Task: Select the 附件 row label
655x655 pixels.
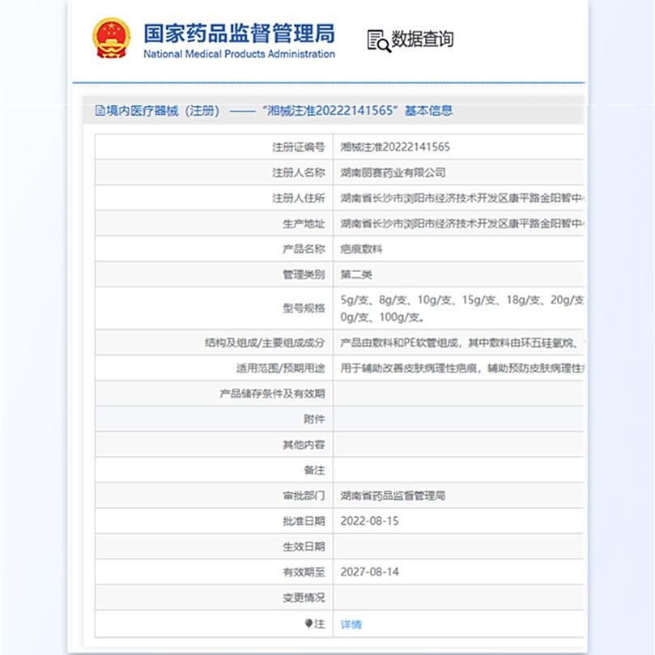Action: point(314,419)
